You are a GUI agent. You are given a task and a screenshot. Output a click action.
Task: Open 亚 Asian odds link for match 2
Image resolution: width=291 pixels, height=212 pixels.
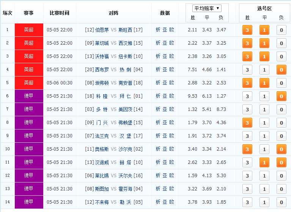click(165, 43)
